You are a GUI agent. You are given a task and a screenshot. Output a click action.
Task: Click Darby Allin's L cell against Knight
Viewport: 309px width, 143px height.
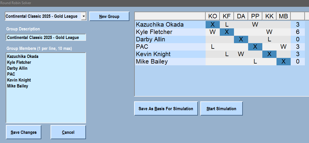click(x=269, y=39)
